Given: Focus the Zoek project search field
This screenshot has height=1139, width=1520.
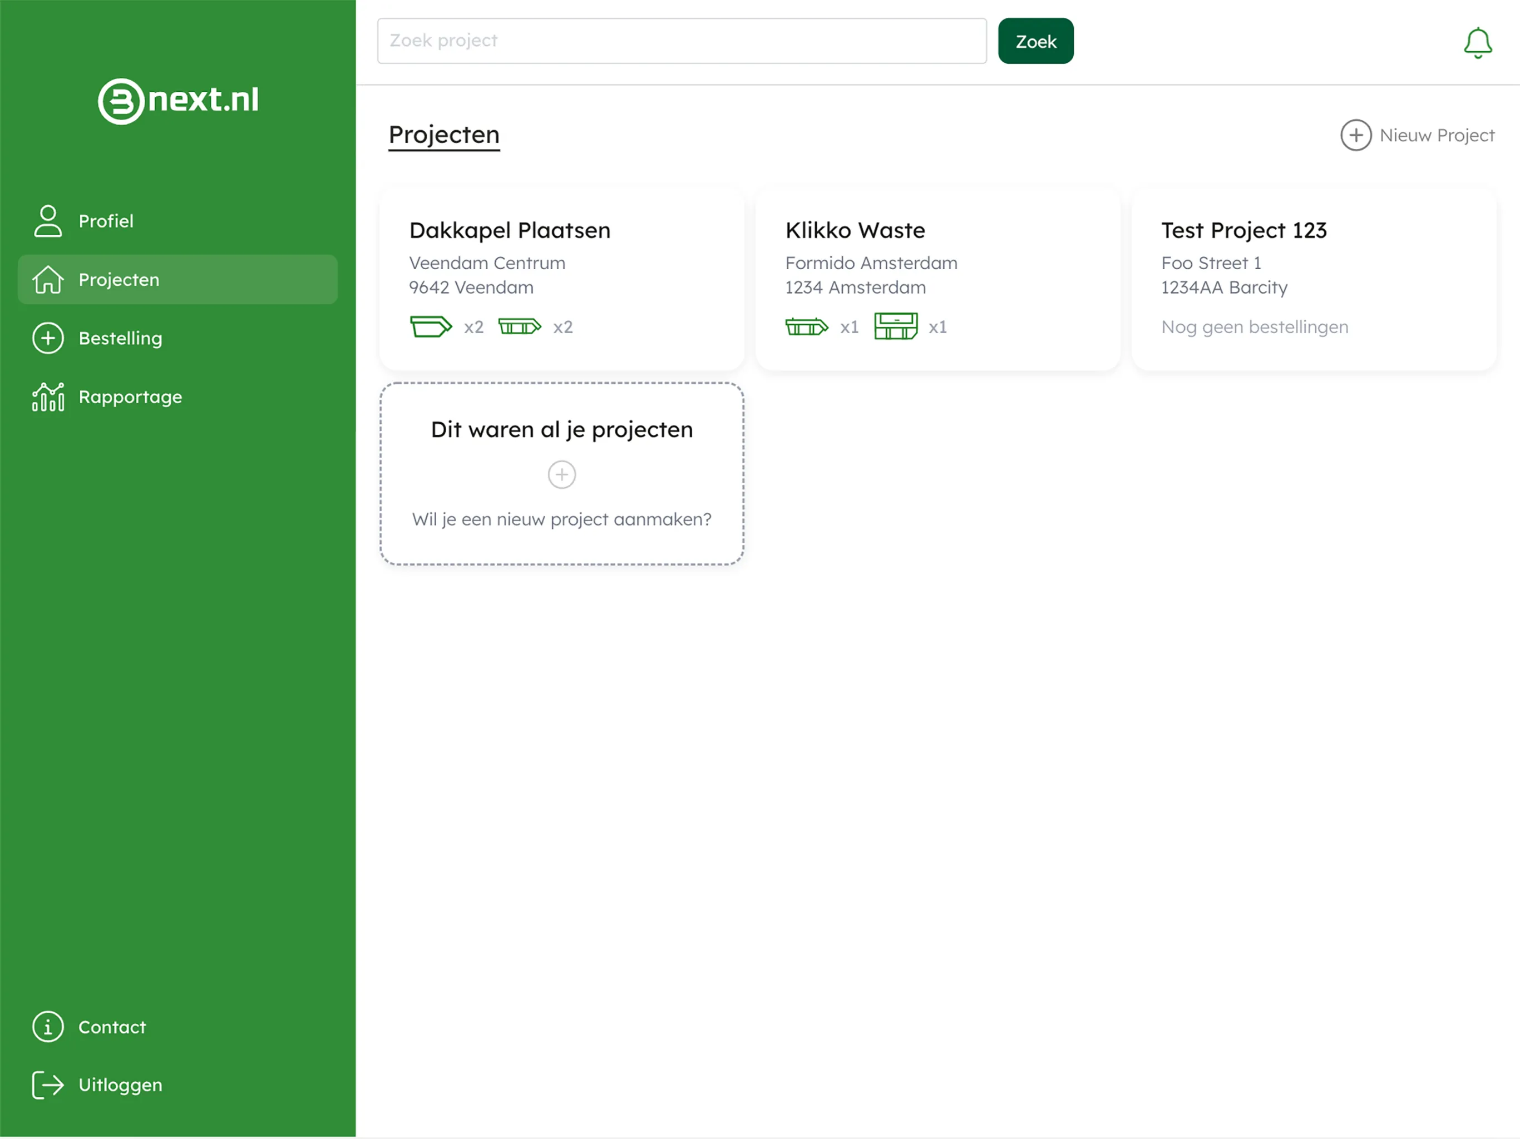Looking at the screenshot, I should (x=682, y=41).
